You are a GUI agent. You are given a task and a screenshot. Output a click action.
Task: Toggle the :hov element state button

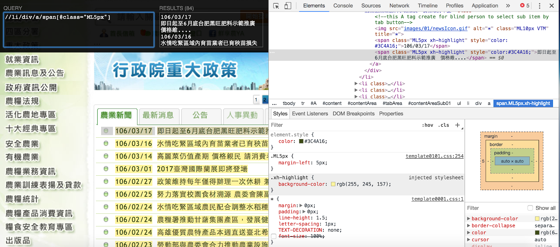pyautogui.click(x=427, y=125)
